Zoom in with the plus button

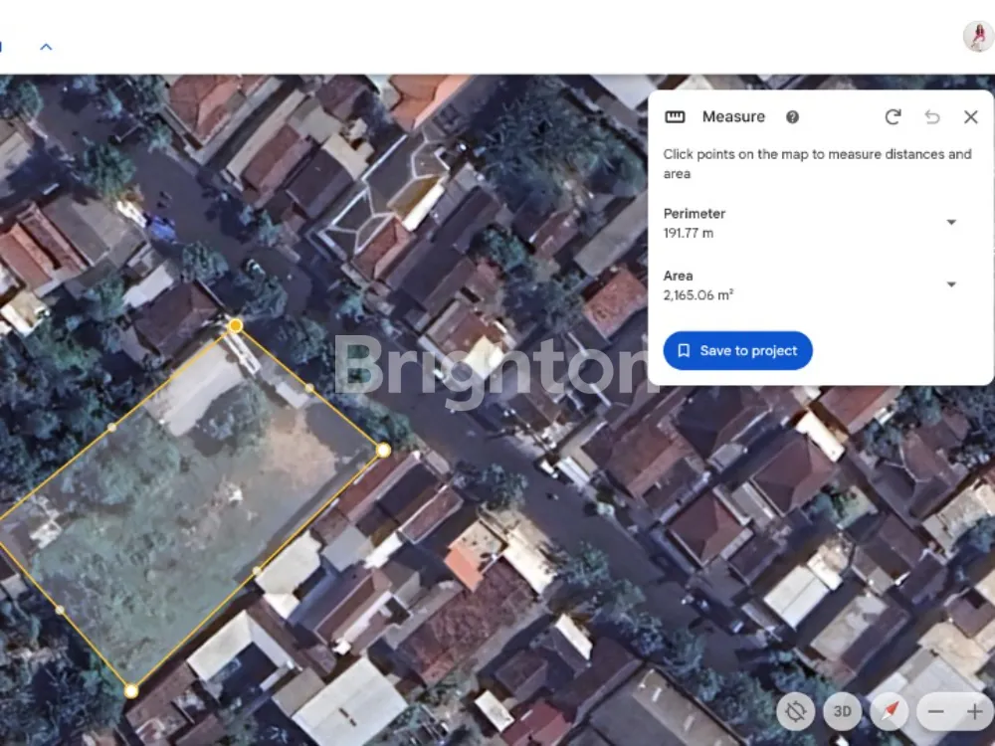pyautogui.click(x=974, y=711)
